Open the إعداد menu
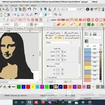105x105 pixels. [x=21, y=5]
